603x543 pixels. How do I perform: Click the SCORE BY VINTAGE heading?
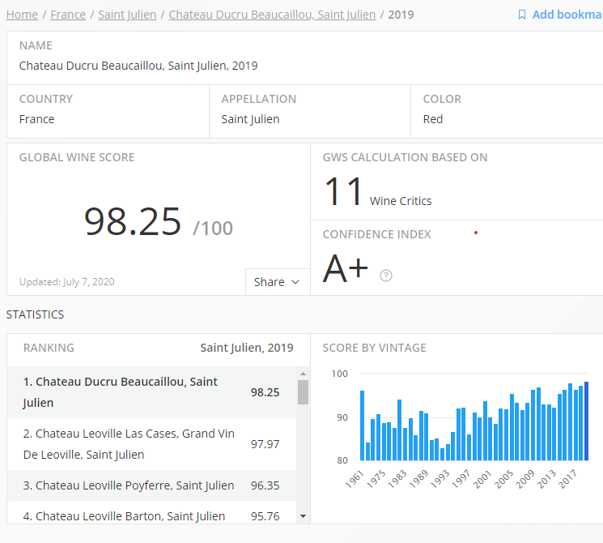pyautogui.click(x=374, y=348)
